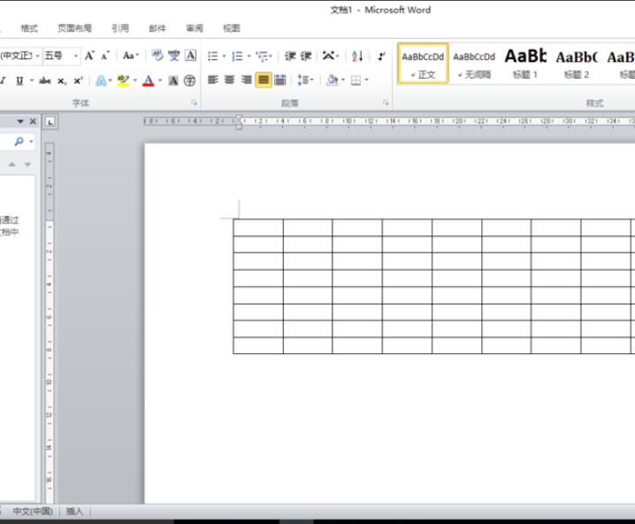Click the ruler tab stop selector
This screenshot has width=635, height=524.
(50, 121)
